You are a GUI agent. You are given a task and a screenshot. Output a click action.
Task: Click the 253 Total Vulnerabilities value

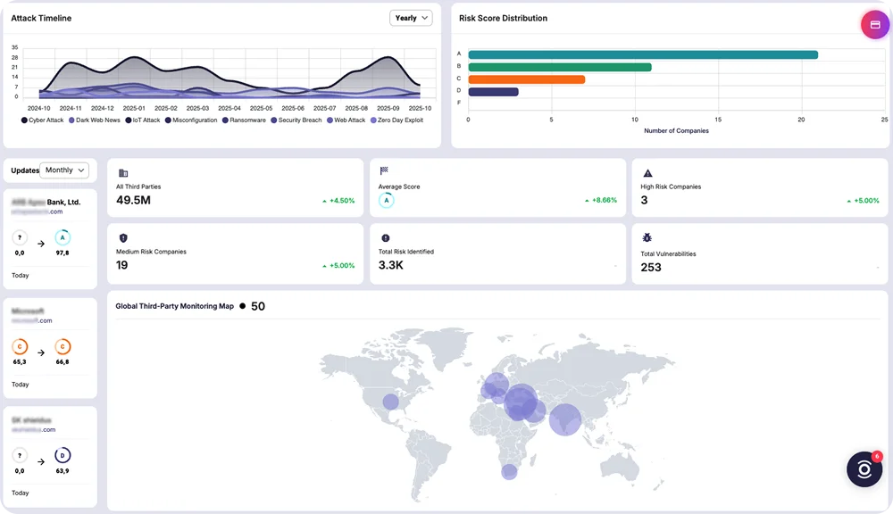[651, 268]
